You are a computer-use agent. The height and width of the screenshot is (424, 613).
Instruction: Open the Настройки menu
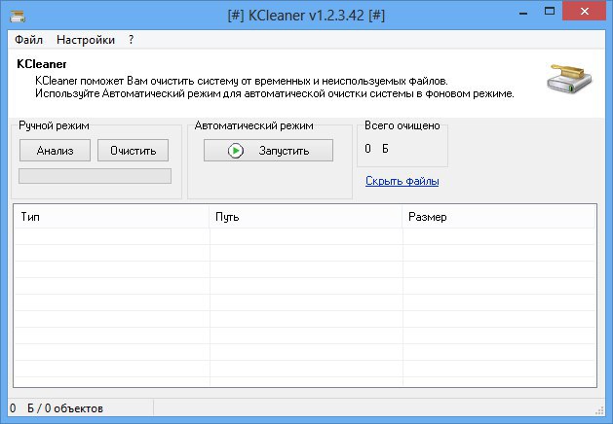pyautogui.click(x=86, y=40)
